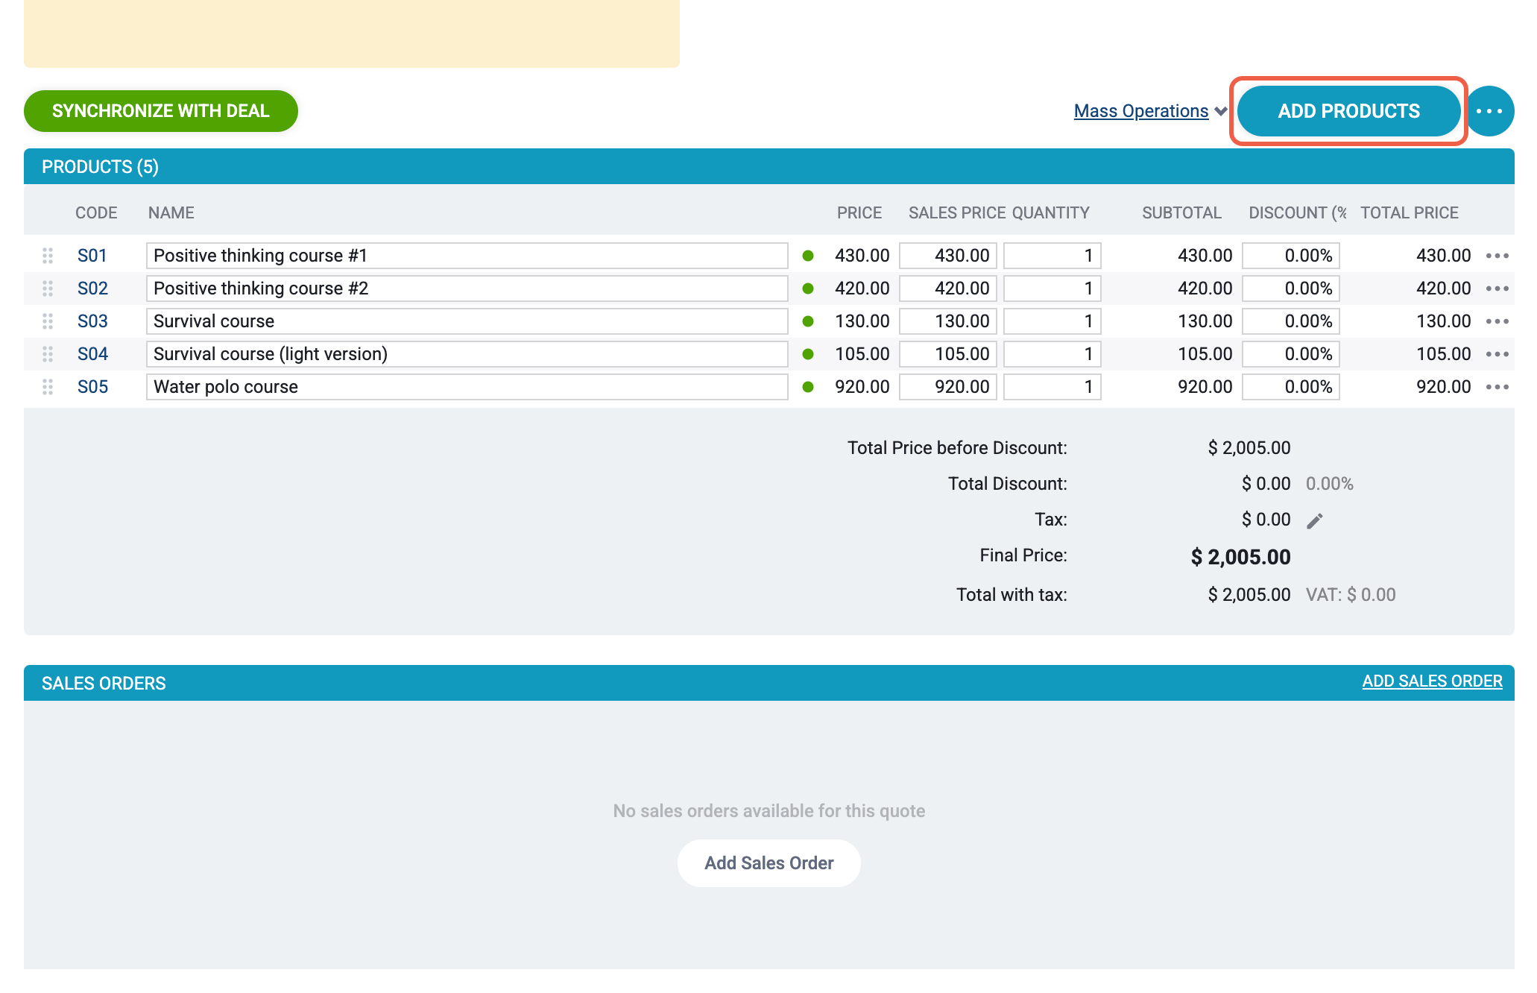Open options menu for Survival course (light version)
1537x993 pixels.
click(1497, 354)
